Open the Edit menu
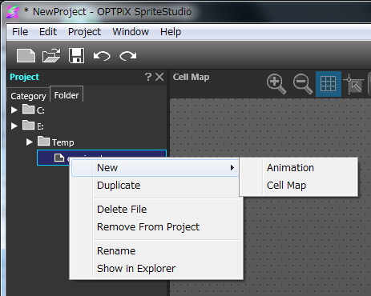The width and height of the screenshot is (371, 296). 48,32
